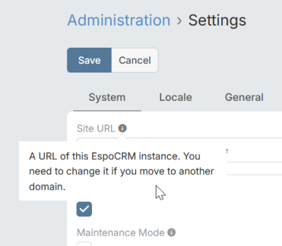Image resolution: width=282 pixels, height=246 pixels.
Task: Click the word domain in the tooltip
Action: (x=47, y=187)
